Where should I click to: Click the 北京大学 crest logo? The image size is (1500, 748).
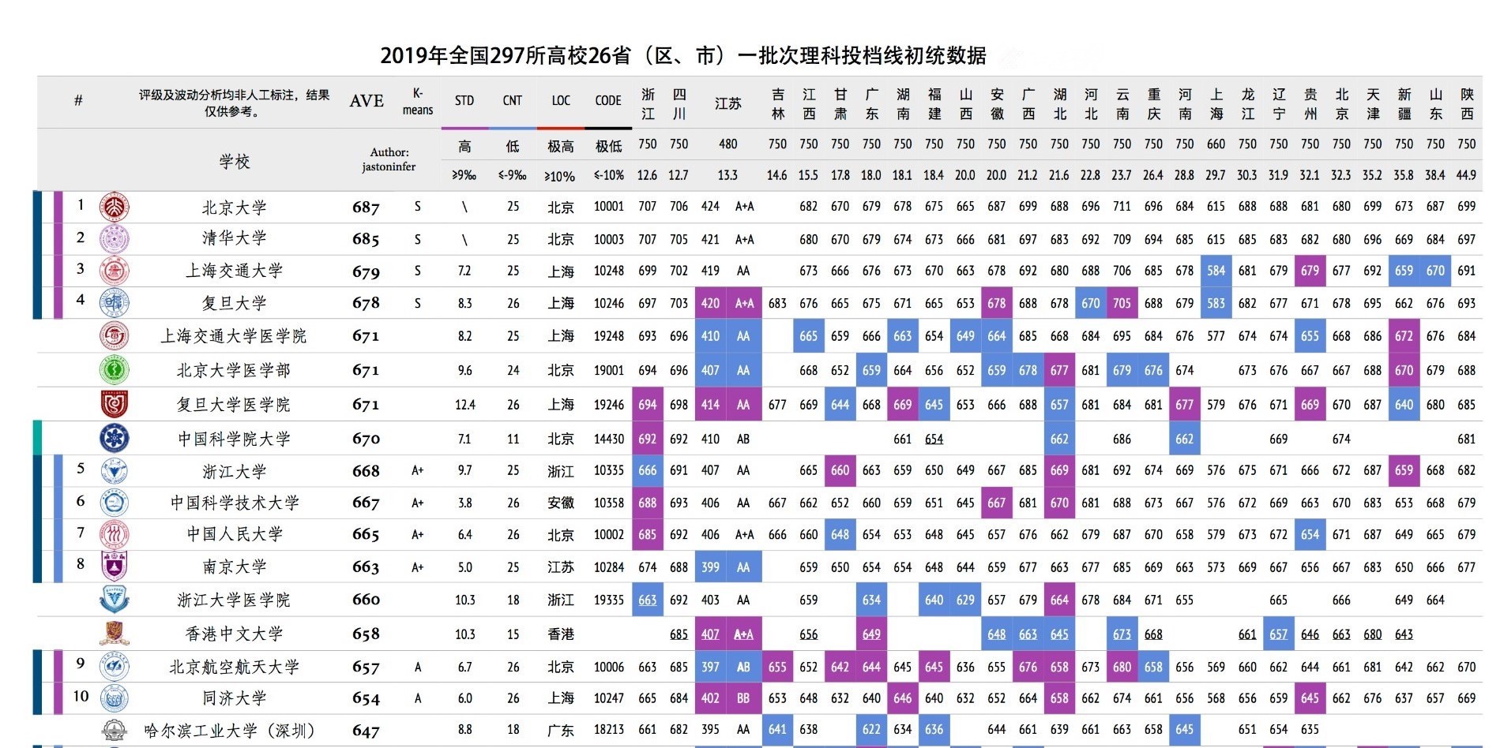tap(115, 207)
